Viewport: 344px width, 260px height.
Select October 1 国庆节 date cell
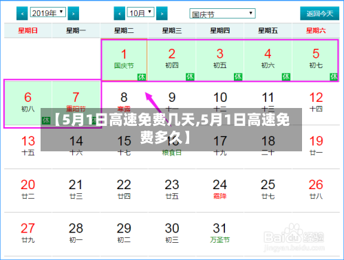124,60
